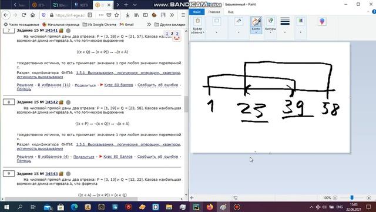Open task number 34541 link
Image resolution: width=376 pixels, height=212 pixels.
[52, 30]
